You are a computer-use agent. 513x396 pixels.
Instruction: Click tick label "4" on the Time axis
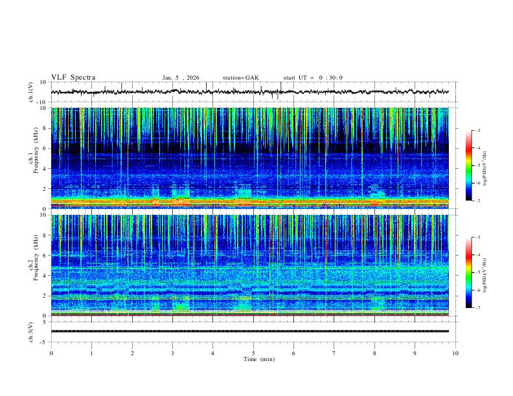[x=212, y=353]
